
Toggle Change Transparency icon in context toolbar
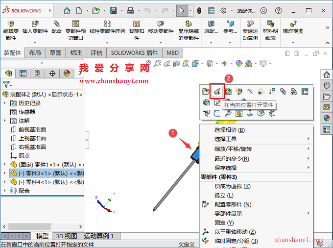pyautogui.click(x=261, y=91)
